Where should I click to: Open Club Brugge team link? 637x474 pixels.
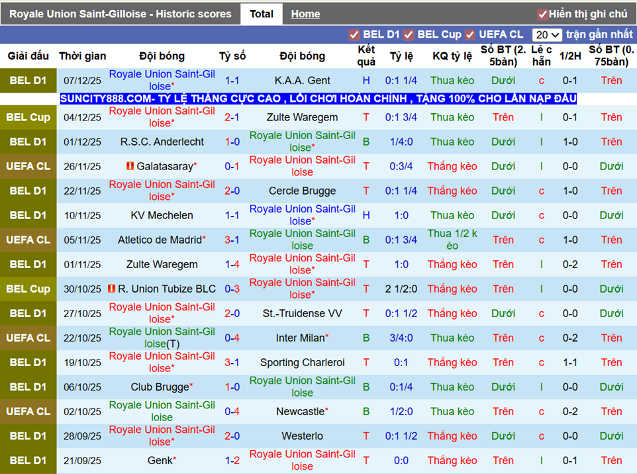(x=160, y=387)
